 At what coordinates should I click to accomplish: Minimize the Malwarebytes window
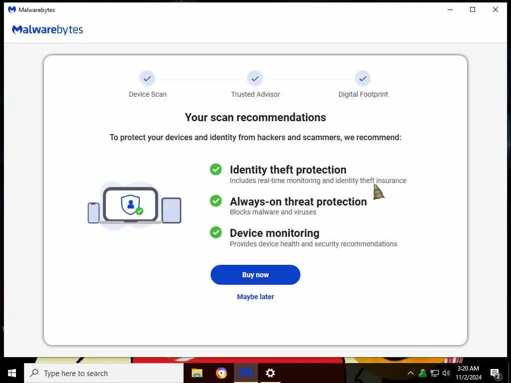[x=450, y=9]
